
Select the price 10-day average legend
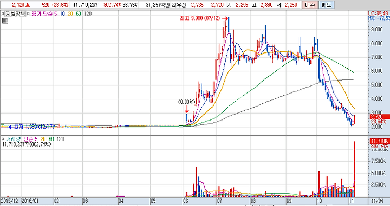pos(62,14)
